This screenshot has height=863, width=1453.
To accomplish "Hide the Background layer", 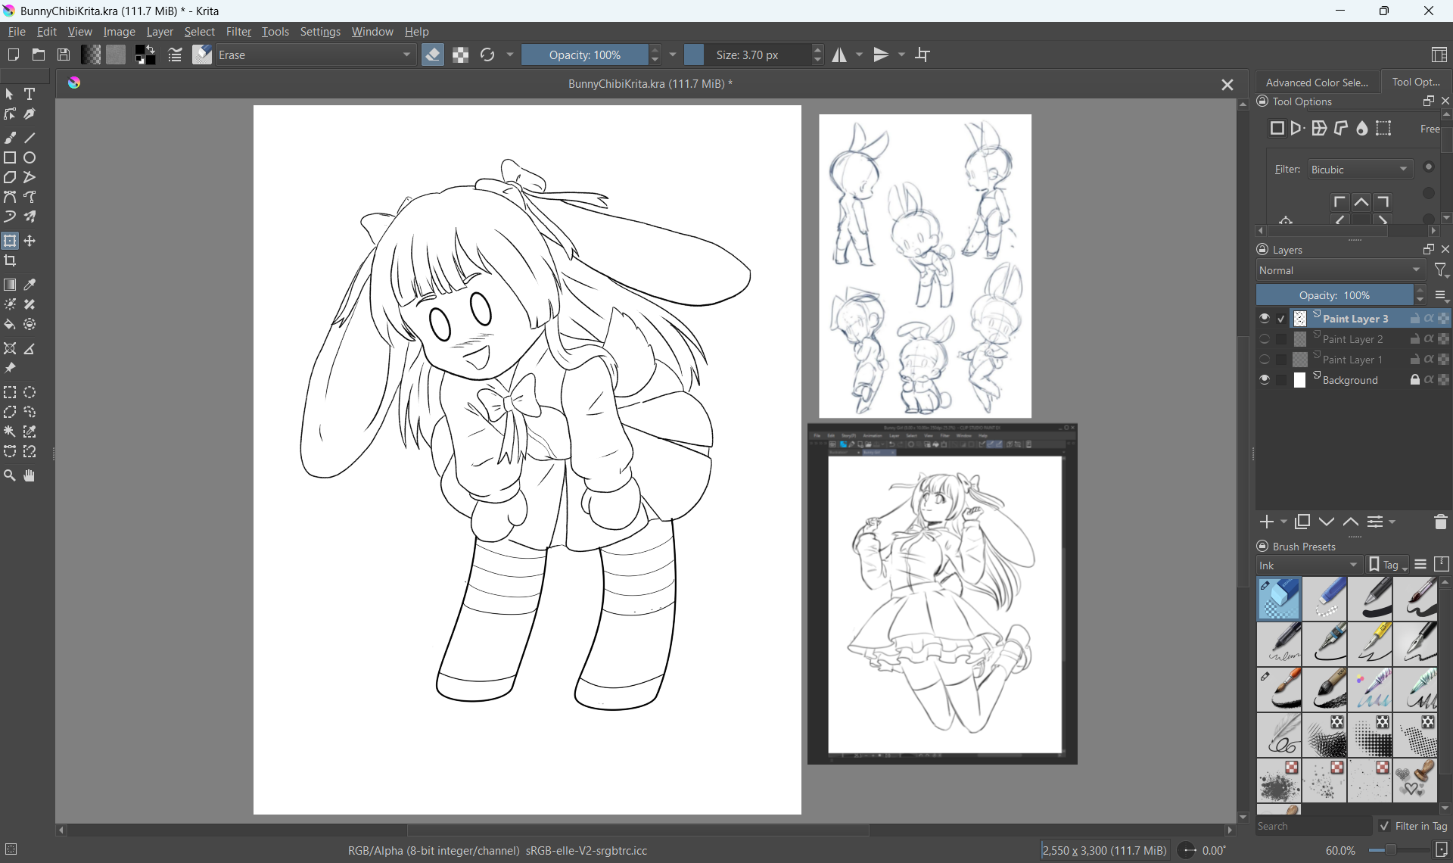I will pos(1265,380).
